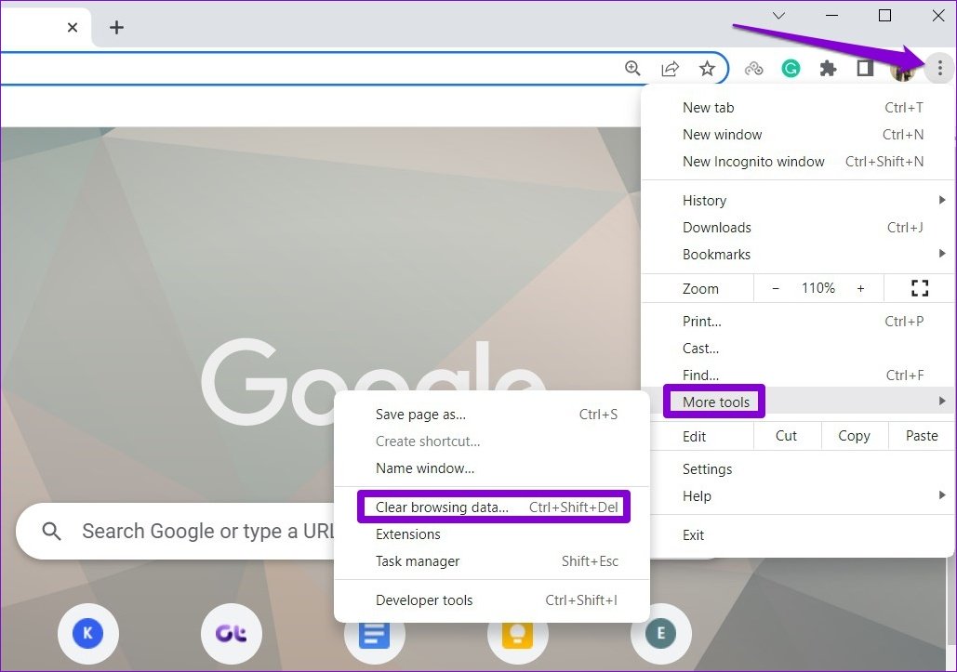Open the K shortcut tile
Image resolution: width=957 pixels, height=672 pixels.
(x=87, y=633)
